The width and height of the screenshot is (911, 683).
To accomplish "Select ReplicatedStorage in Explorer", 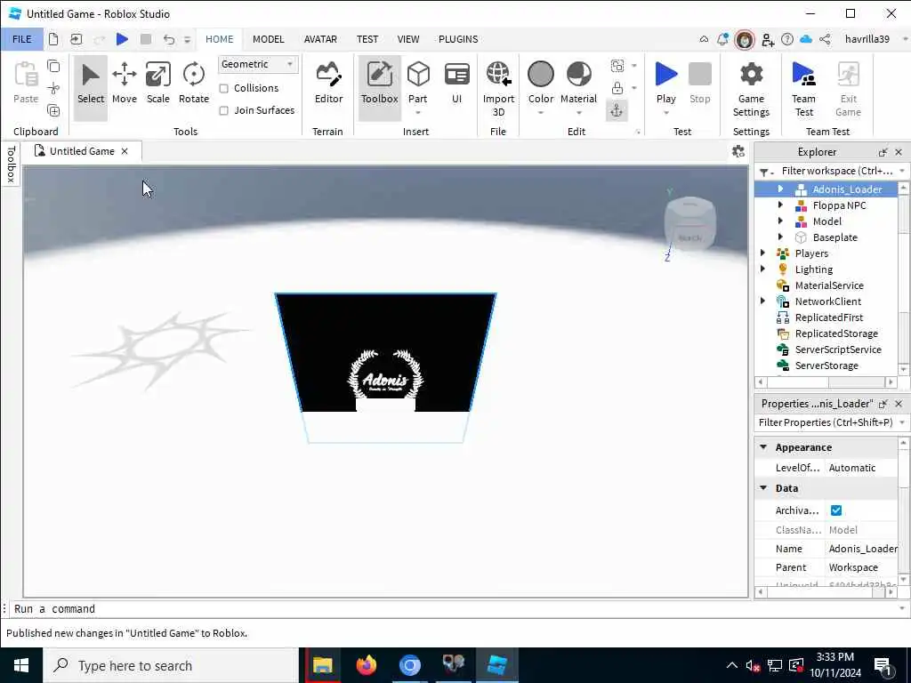I will 836,333.
